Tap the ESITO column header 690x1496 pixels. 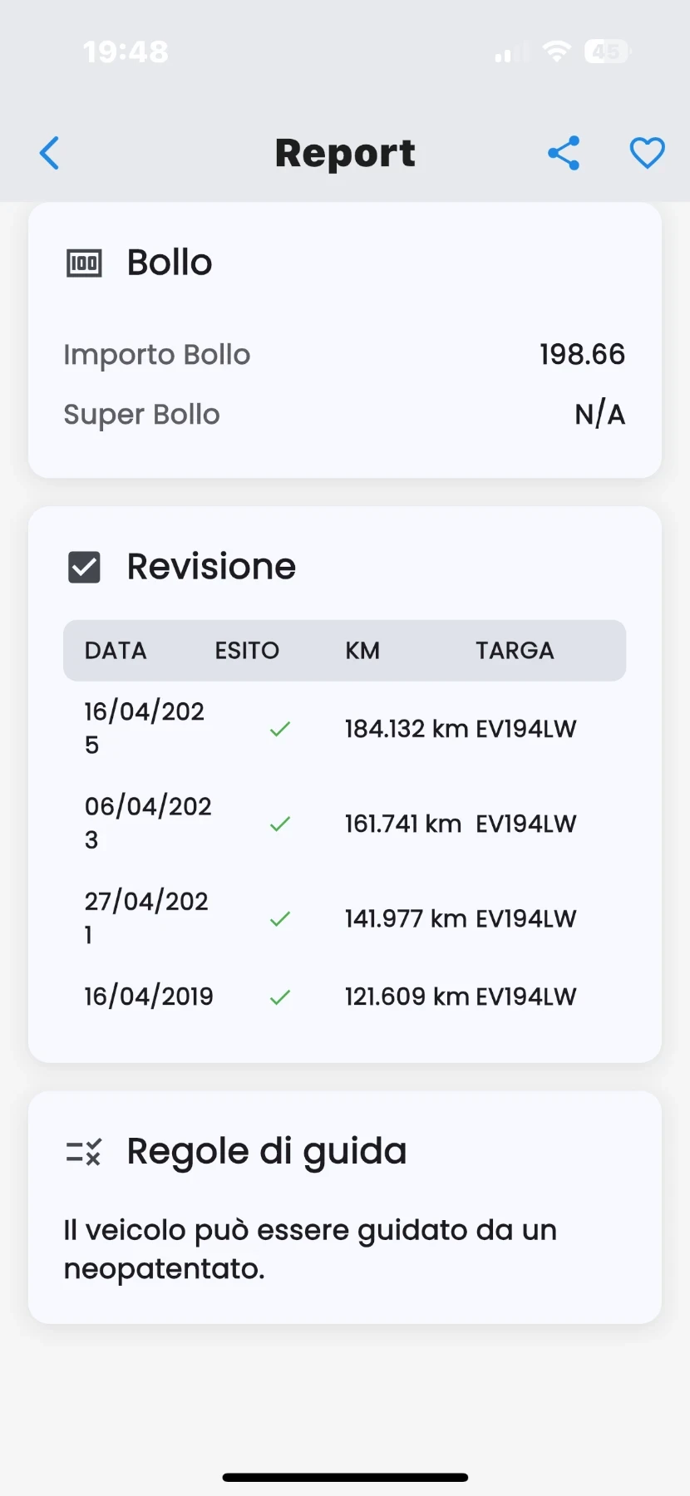(x=247, y=651)
